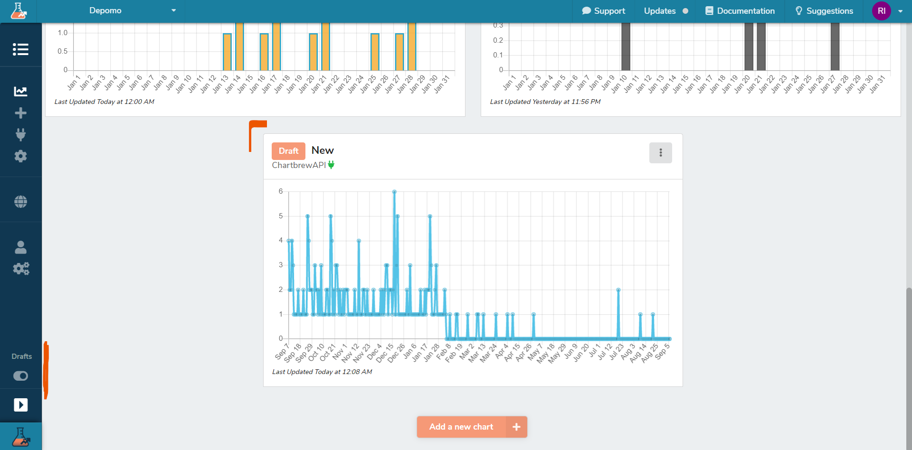Open the Updates menu item
Image resolution: width=912 pixels, height=450 pixels.
click(665, 11)
